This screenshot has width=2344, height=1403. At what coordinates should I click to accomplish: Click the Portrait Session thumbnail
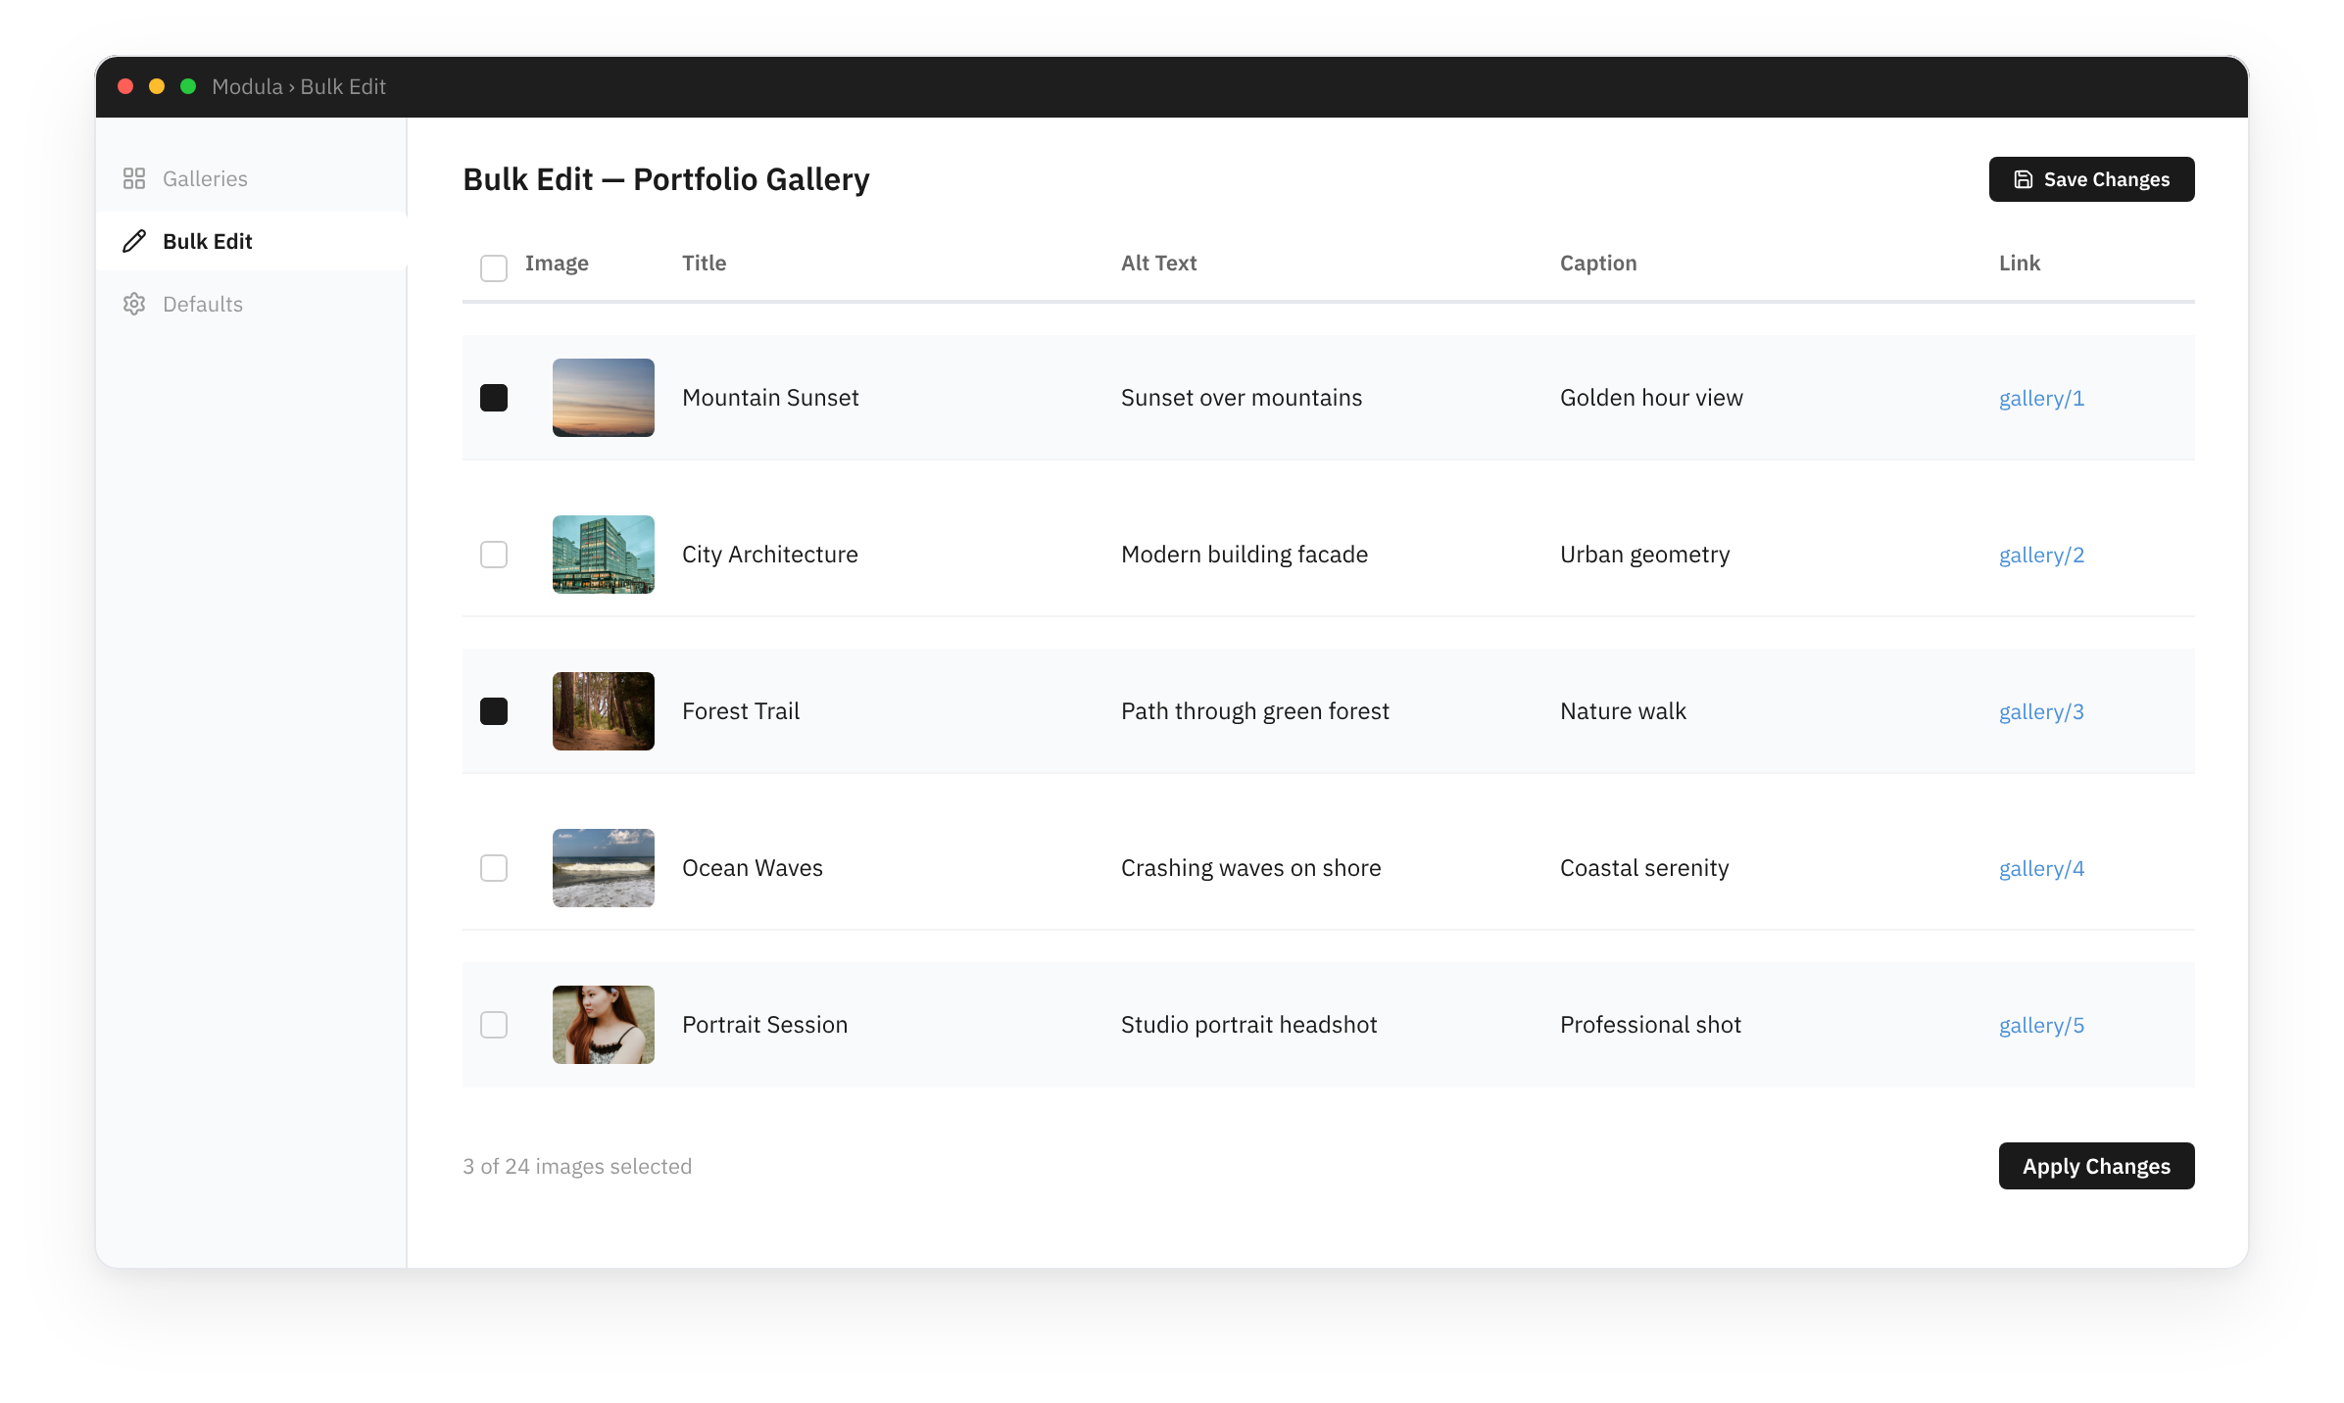(x=604, y=1025)
